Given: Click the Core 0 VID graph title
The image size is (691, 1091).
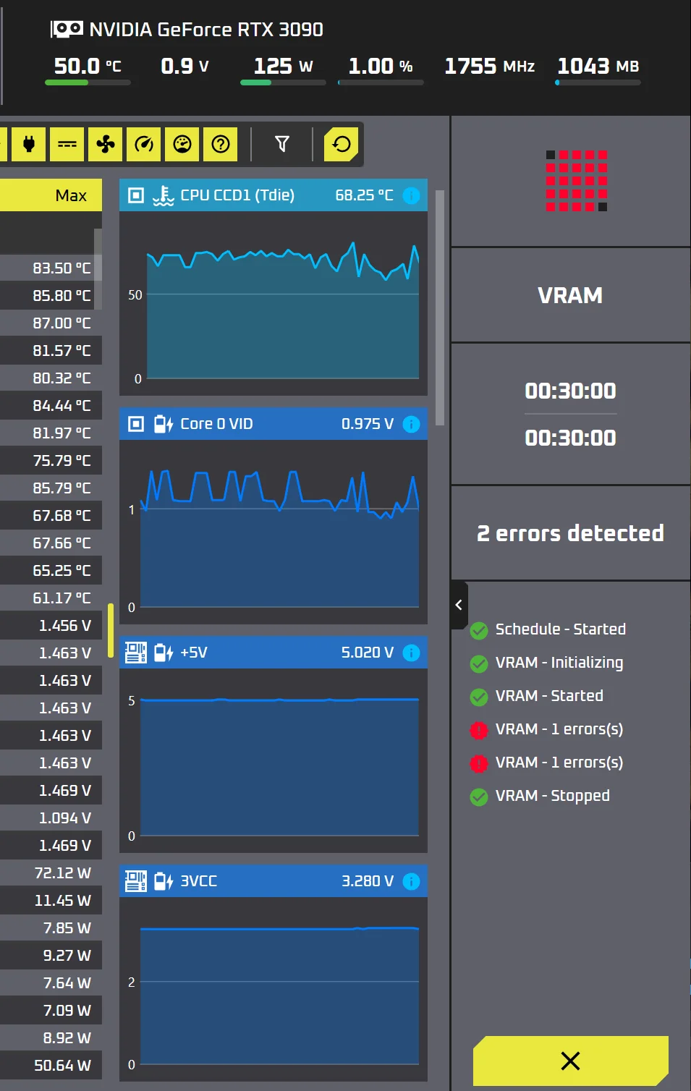Looking at the screenshot, I should click(216, 424).
